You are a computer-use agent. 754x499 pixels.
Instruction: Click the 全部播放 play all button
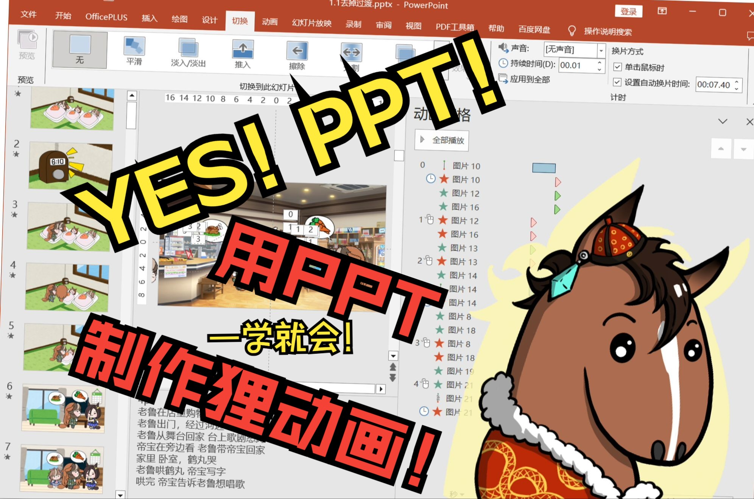click(x=442, y=140)
